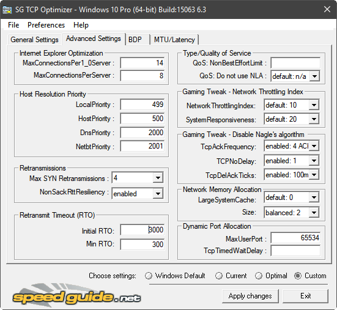The width and height of the screenshot is (337, 310).
Task: Expand the TCPNoDelay dropdown
Action: click(x=314, y=161)
